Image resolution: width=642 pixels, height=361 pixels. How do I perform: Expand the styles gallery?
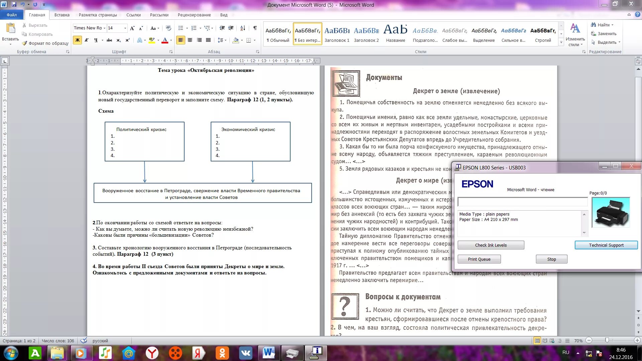pyautogui.click(x=561, y=42)
